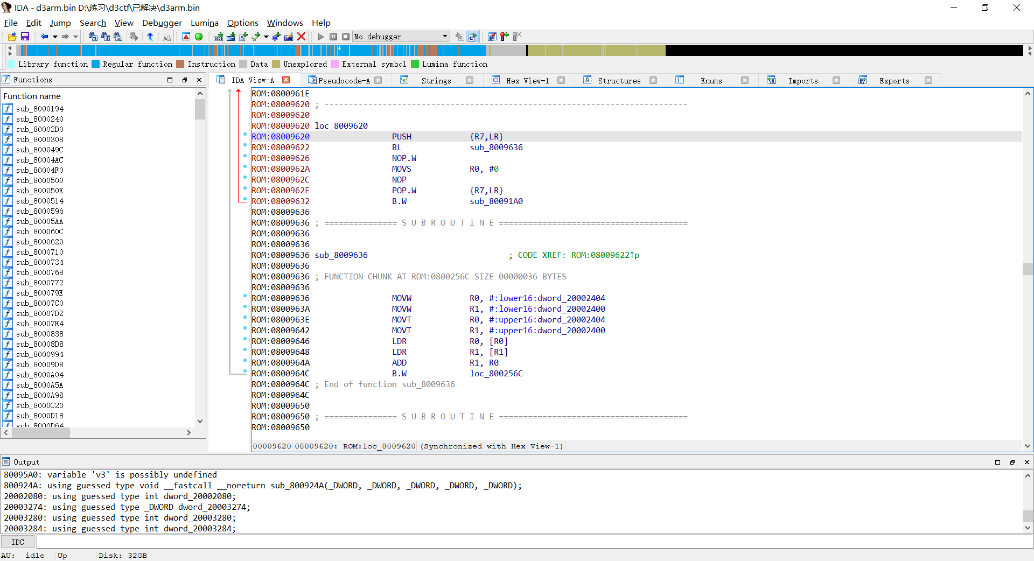Click the red add-breakpoint toolbar icon
This screenshot has height=561, width=1034.
click(x=505, y=37)
